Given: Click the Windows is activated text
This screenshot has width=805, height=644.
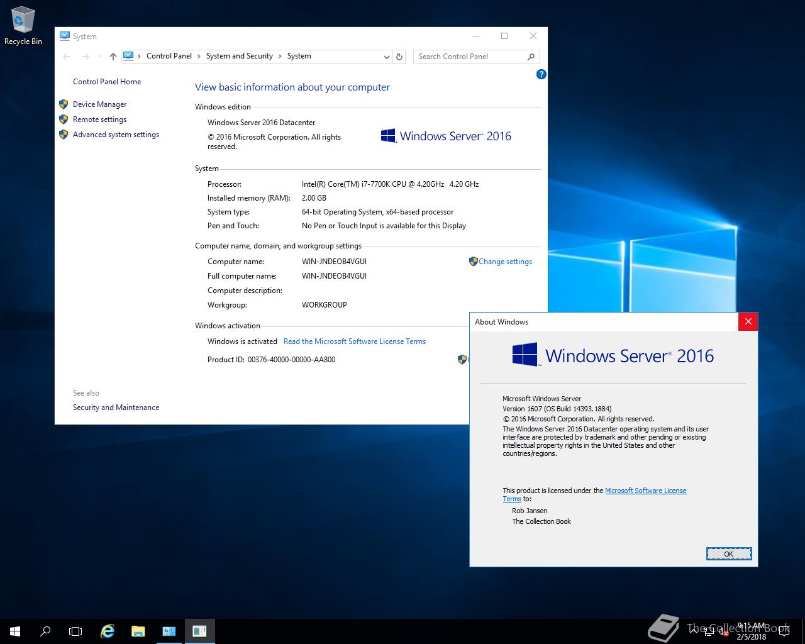Looking at the screenshot, I should point(242,341).
